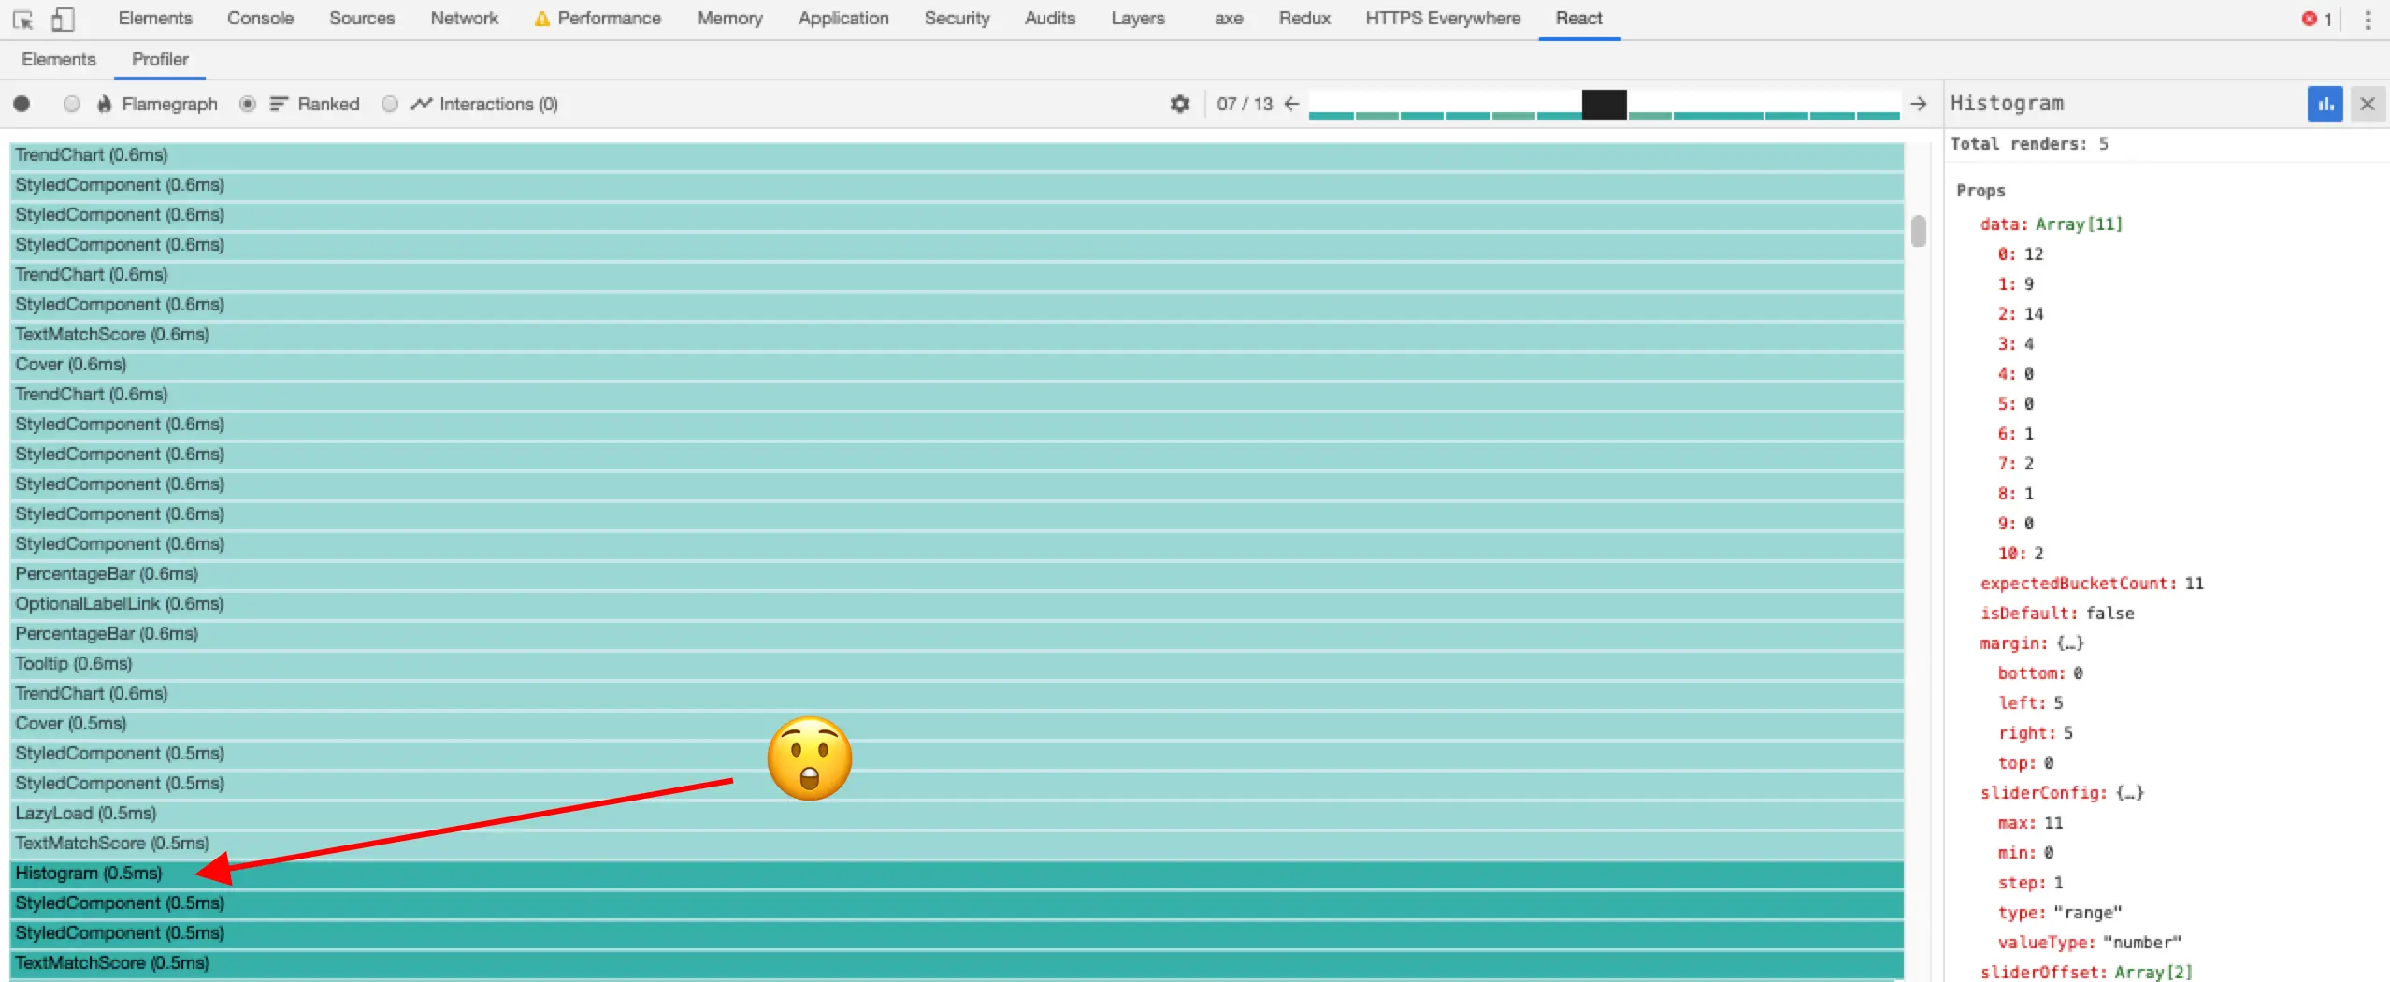Select the Interactions radio option
Screen dimensions: 2390x982
[x=390, y=104]
